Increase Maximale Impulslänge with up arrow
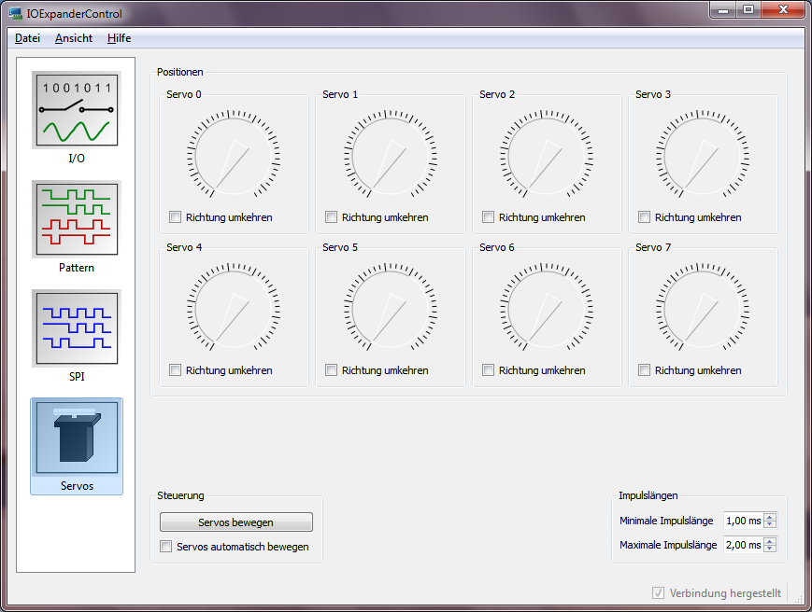The width and height of the screenshot is (812, 612). (x=770, y=541)
